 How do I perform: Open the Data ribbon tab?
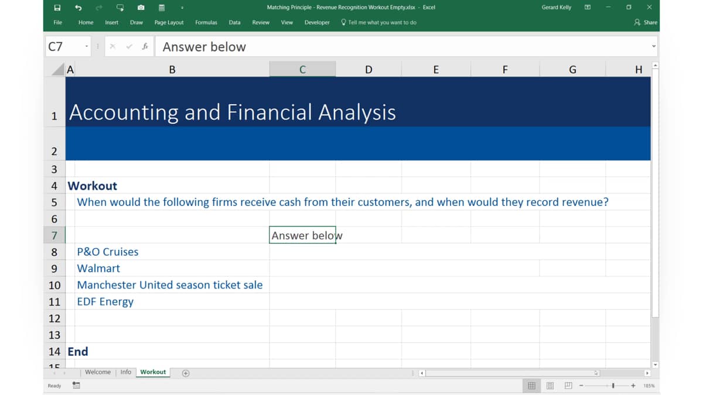(x=235, y=22)
